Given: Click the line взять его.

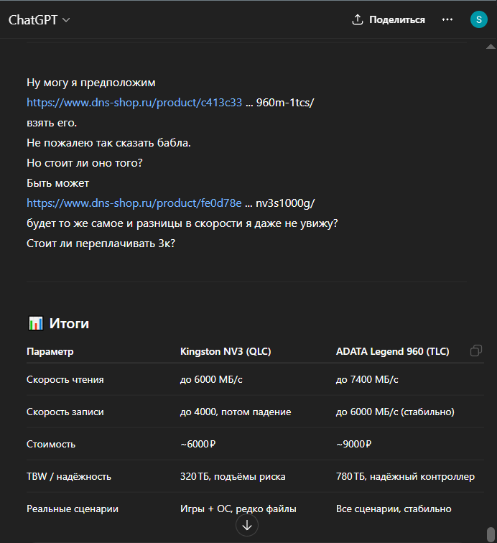Looking at the screenshot, I should click(52, 123).
